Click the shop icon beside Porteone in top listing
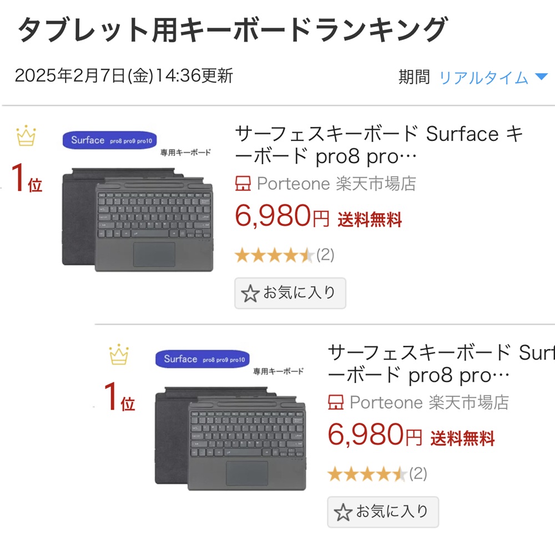The width and height of the screenshot is (555, 555). [x=243, y=184]
